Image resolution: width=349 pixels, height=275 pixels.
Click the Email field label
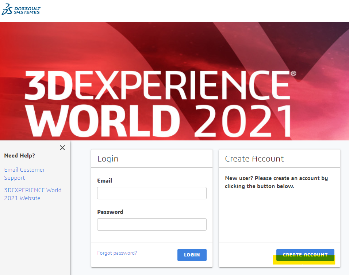click(x=104, y=181)
